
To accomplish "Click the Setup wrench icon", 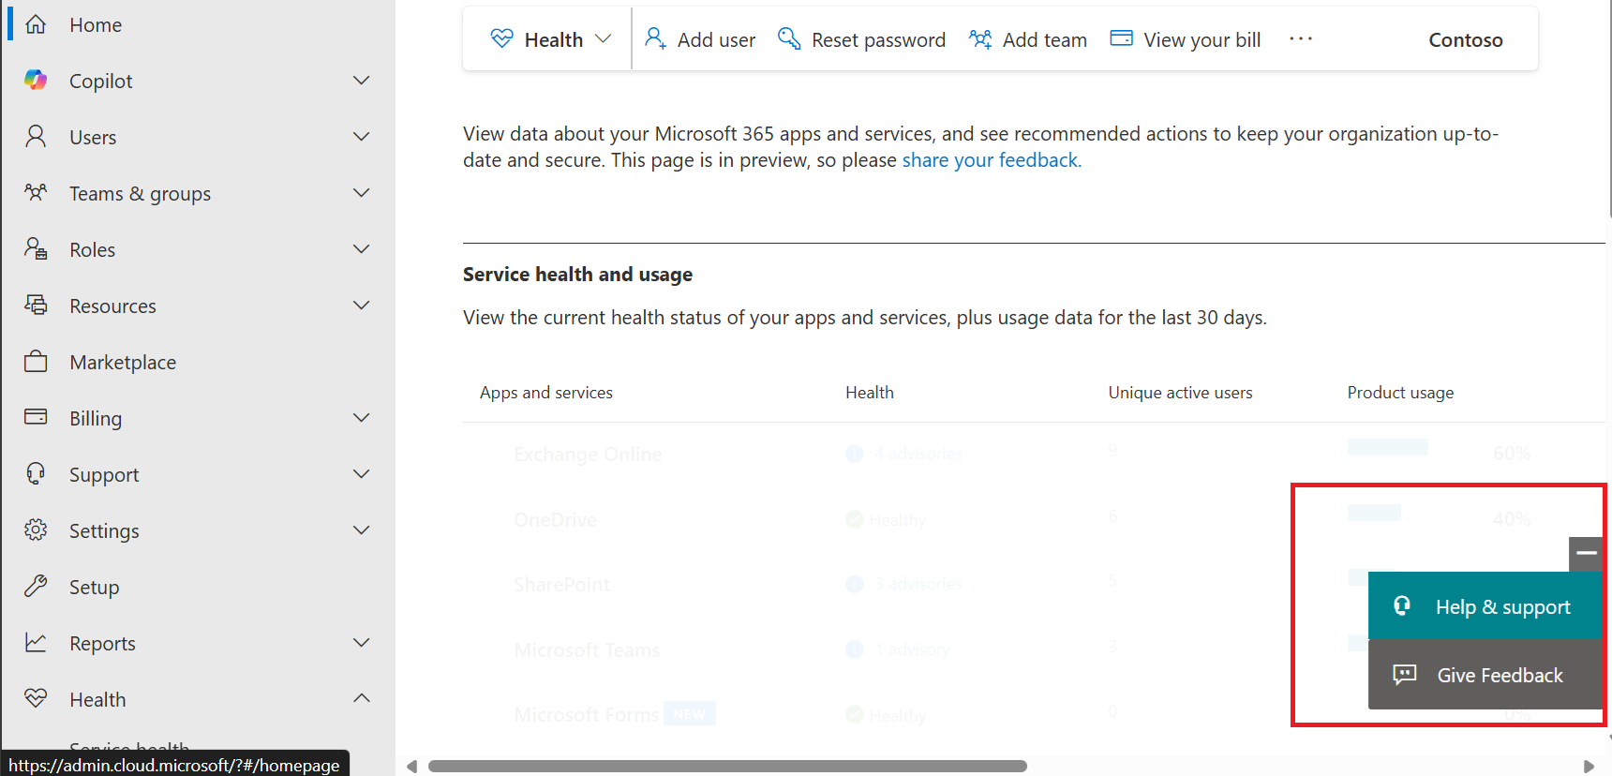I will tap(36, 587).
